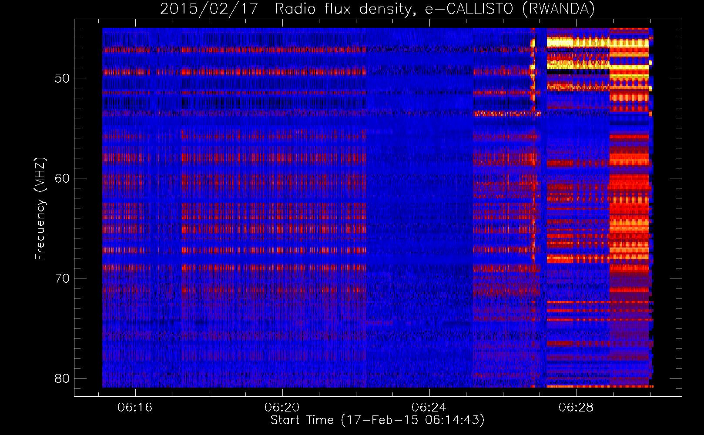Viewport: 704px width, 435px height.
Task: Click the 06:20 time tick label
Action: 282,407
